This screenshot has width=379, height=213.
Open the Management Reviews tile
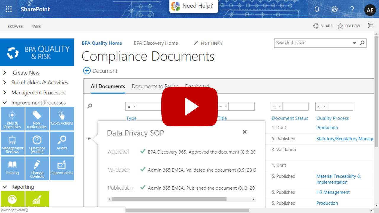point(12,143)
